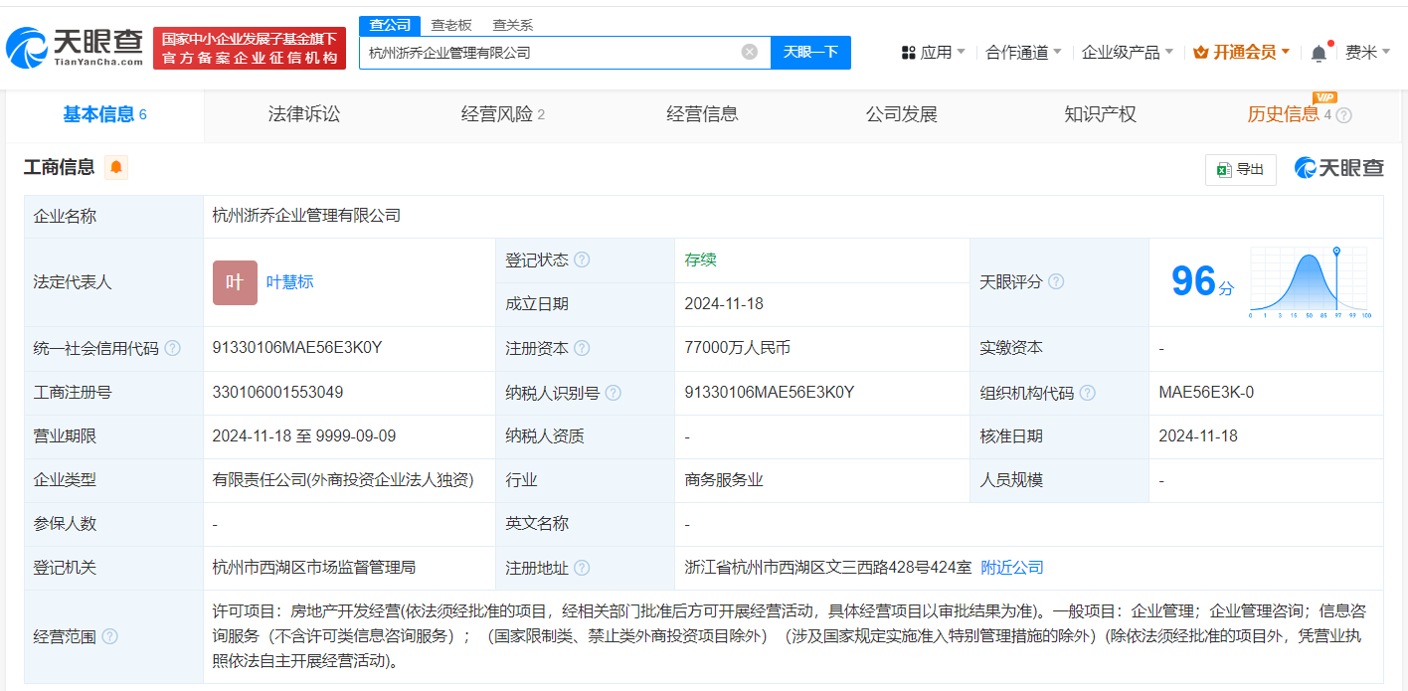Screen dimensions: 1408x691
Task: Open the 企业级产品 dropdown
Action: click(x=1127, y=53)
